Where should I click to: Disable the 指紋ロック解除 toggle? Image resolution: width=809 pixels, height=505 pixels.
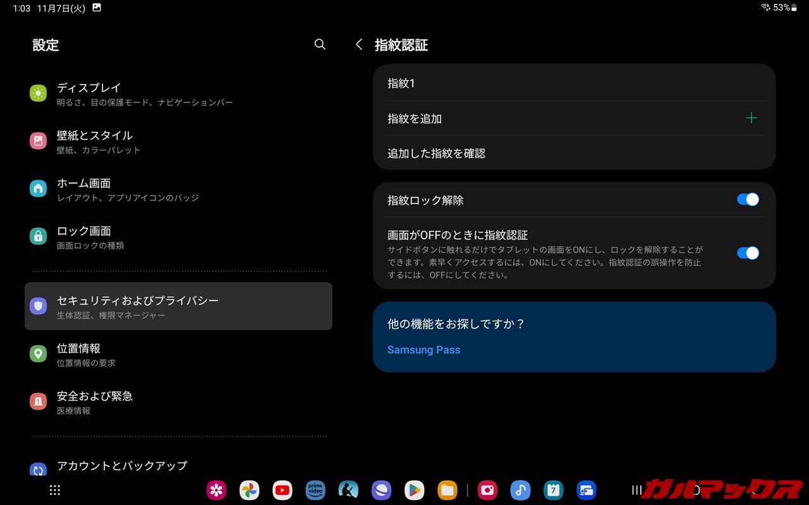click(748, 199)
